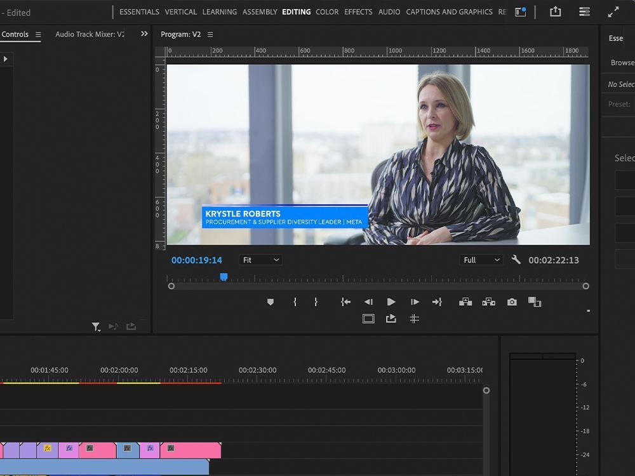Click the filter properties funnel icon
Screen dimensions: 635x476
96,327
